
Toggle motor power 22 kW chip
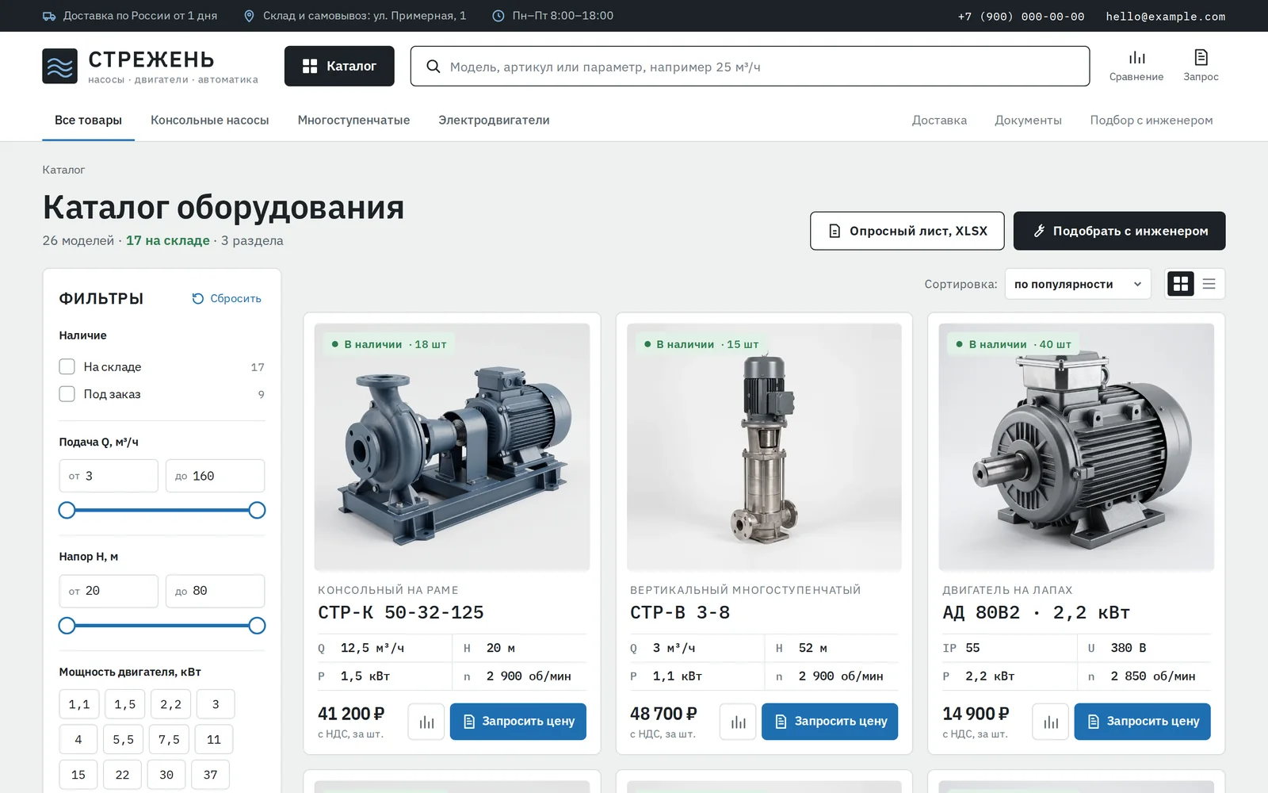(x=122, y=775)
